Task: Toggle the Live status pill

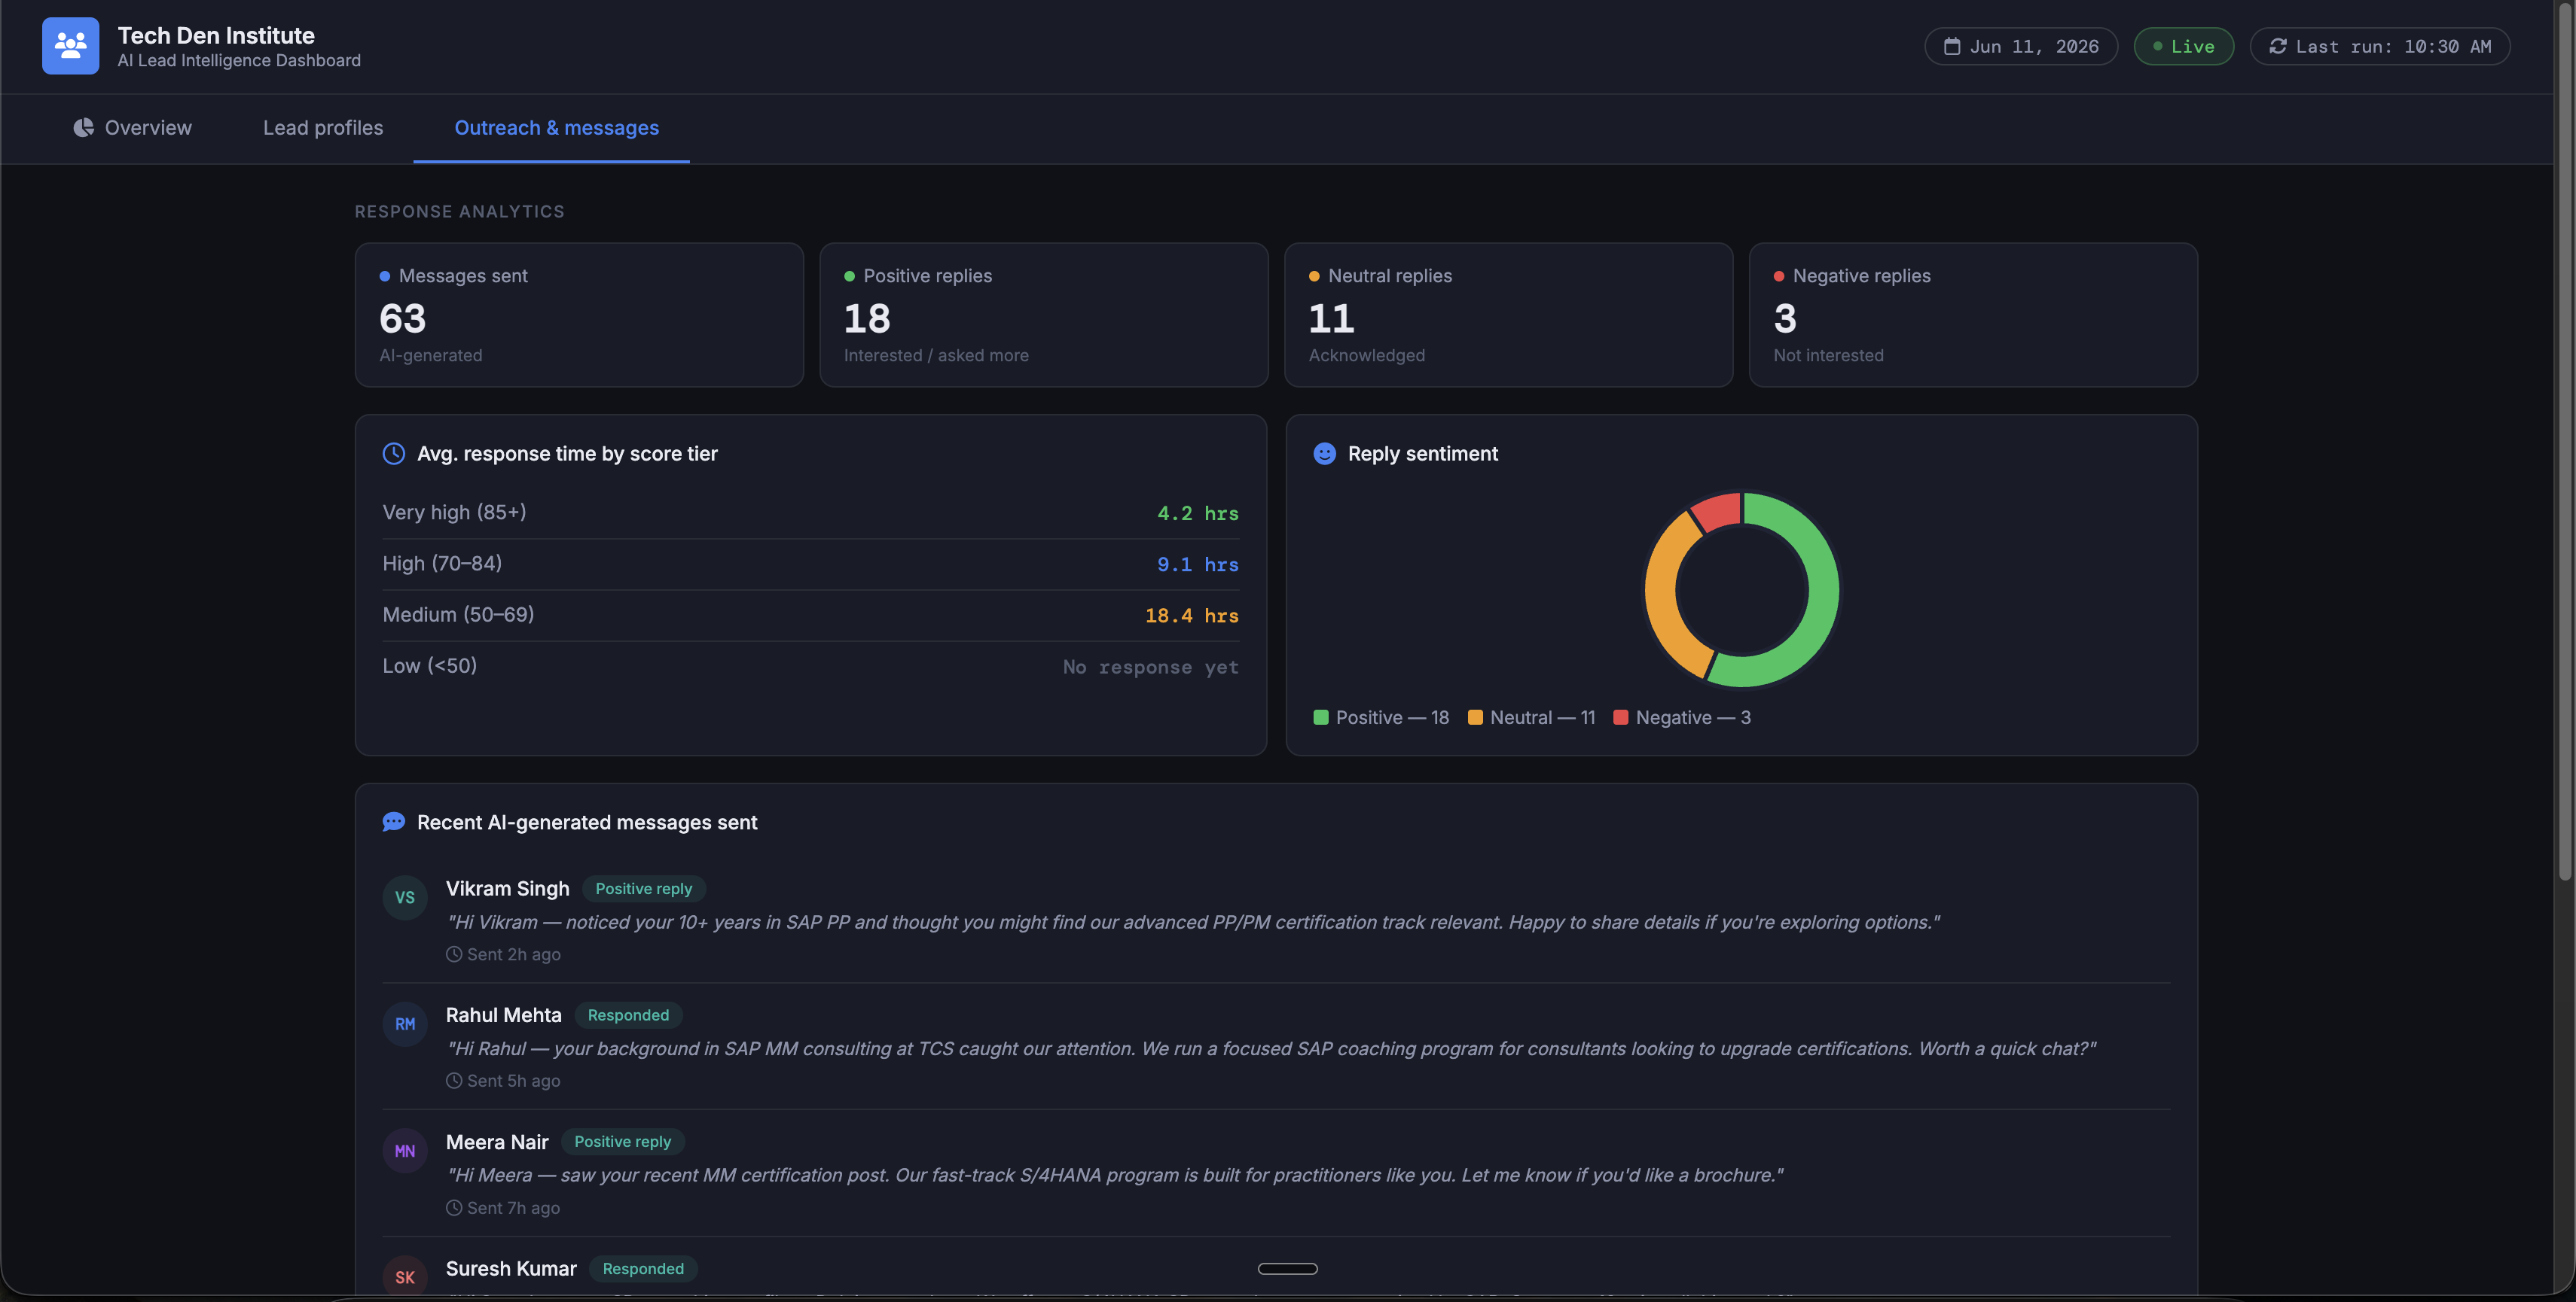Action: click(x=2183, y=46)
